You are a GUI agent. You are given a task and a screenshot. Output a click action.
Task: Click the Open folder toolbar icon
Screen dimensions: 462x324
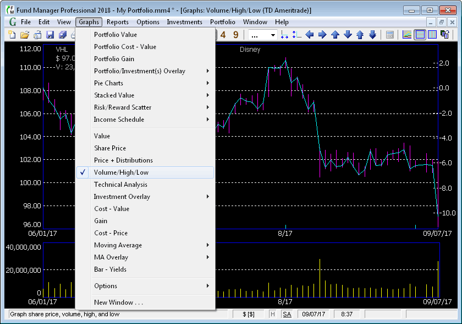point(25,35)
